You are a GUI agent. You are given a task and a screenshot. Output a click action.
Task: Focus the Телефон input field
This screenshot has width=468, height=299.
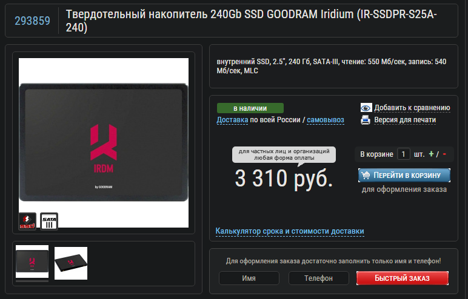318,278
